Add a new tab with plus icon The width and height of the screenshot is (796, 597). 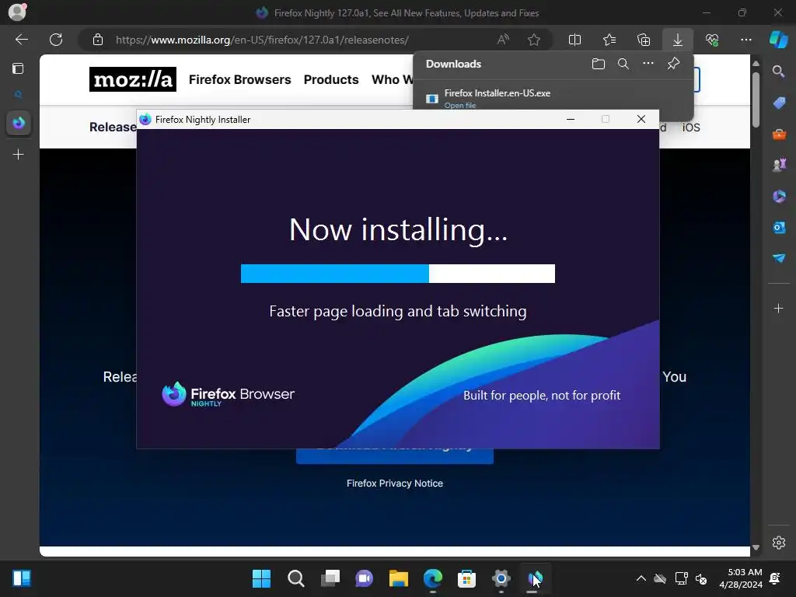click(19, 155)
